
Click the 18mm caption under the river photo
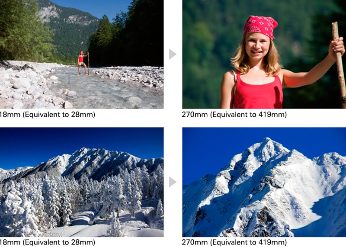tap(47, 115)
